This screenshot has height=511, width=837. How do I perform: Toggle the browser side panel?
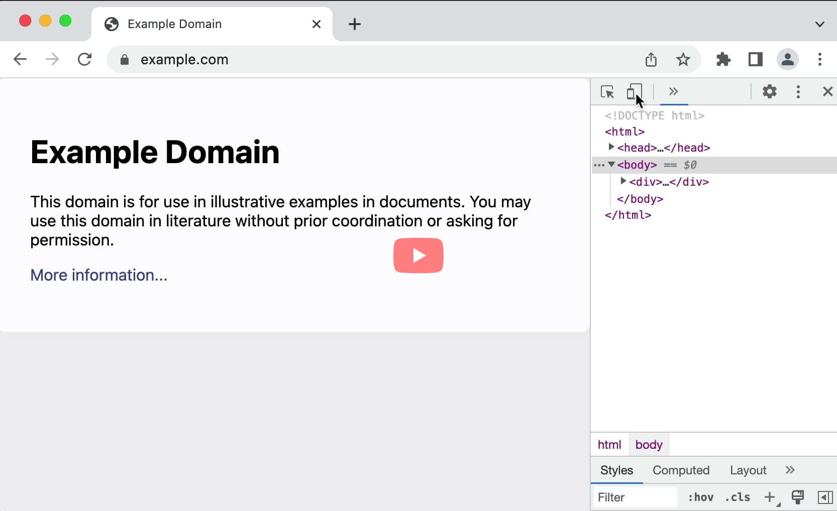coord(755,59)
